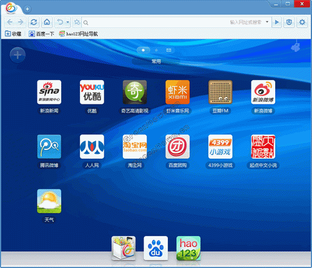This screenshot has width=312, height=268.
Task: Restore closed tab with the undo arrow
Action: (60, 22)
